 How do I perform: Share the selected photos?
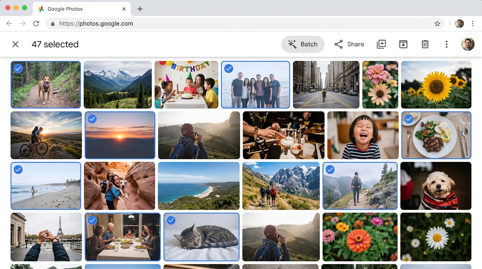(349, 44)
